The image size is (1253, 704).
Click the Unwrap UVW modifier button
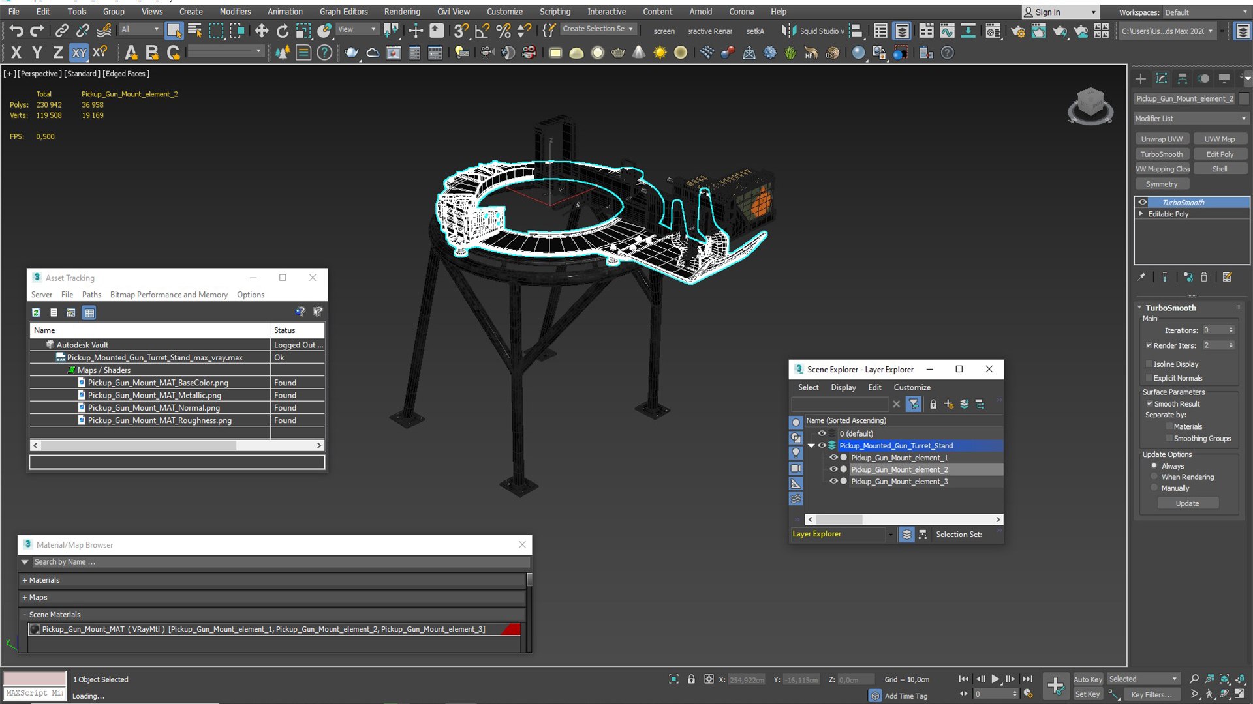(1161, 139)
